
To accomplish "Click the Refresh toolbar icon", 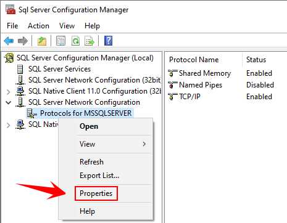I will click(75, 41).
